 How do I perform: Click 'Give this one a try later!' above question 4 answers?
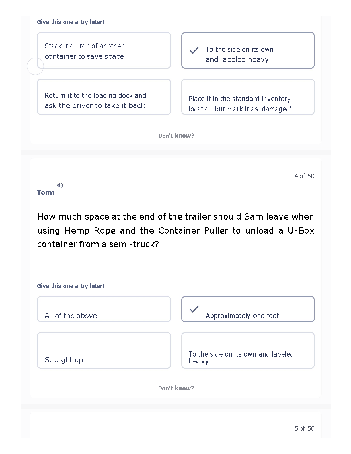coord(71,286)
